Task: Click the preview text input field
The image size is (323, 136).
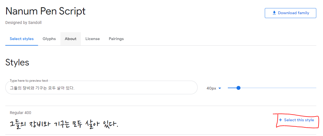Action: 101,88
